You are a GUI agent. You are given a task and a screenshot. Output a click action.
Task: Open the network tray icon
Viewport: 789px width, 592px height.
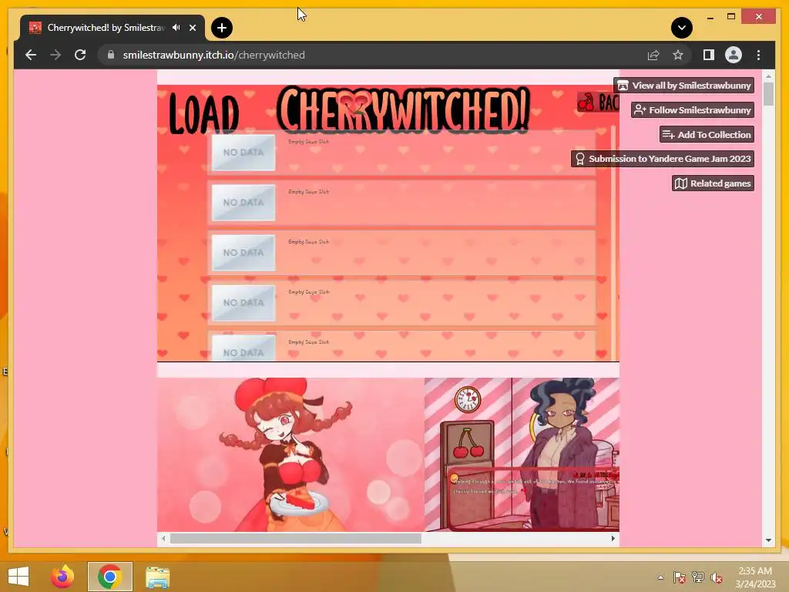pos(697,577)
